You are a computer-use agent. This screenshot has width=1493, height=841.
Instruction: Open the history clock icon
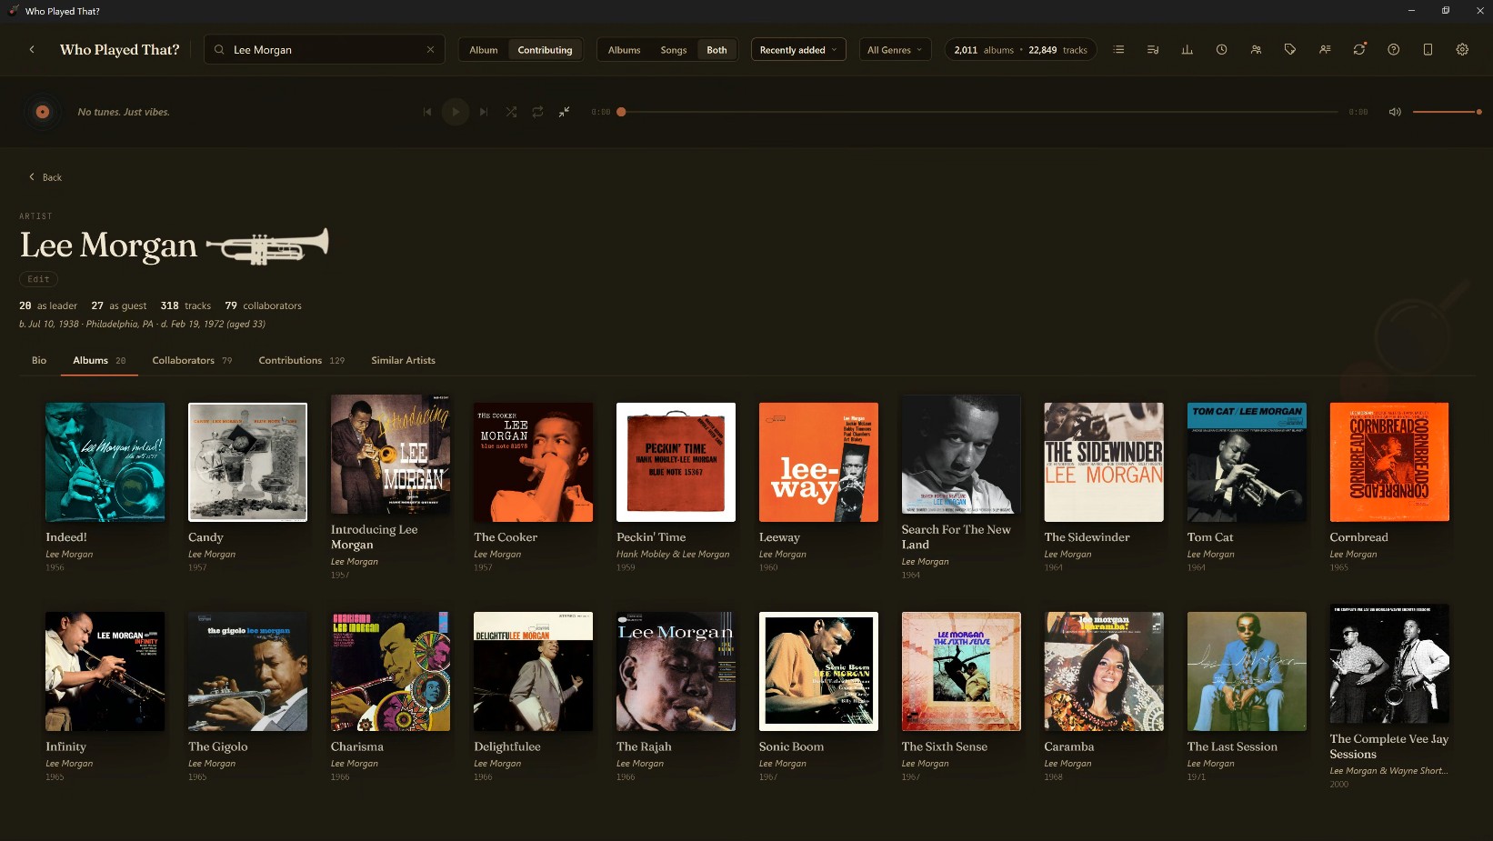click(x=1221, y=49)
